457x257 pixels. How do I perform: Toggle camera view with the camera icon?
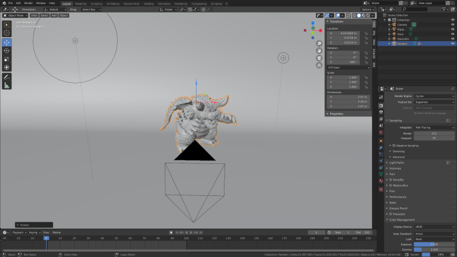(319, 58)
